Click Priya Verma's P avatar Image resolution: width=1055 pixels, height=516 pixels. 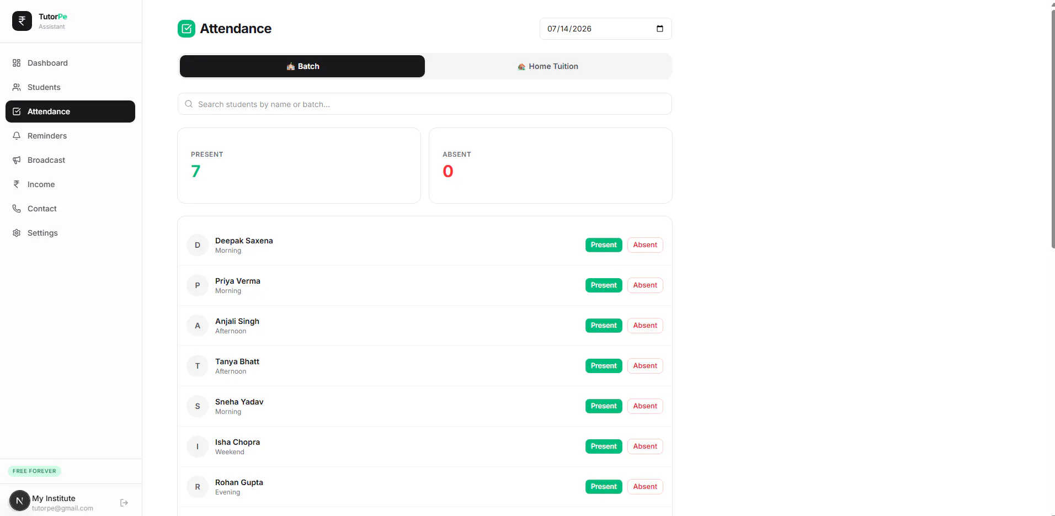(x=198, y=285)
